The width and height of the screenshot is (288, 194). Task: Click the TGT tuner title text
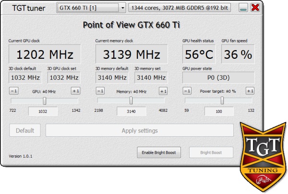click(x=29, y=8)
